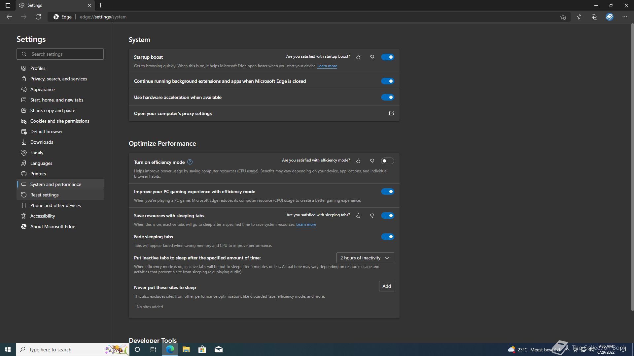634x356 pixels.
Task: Disable the Startup boost toggle
Action: pos(388,57)
